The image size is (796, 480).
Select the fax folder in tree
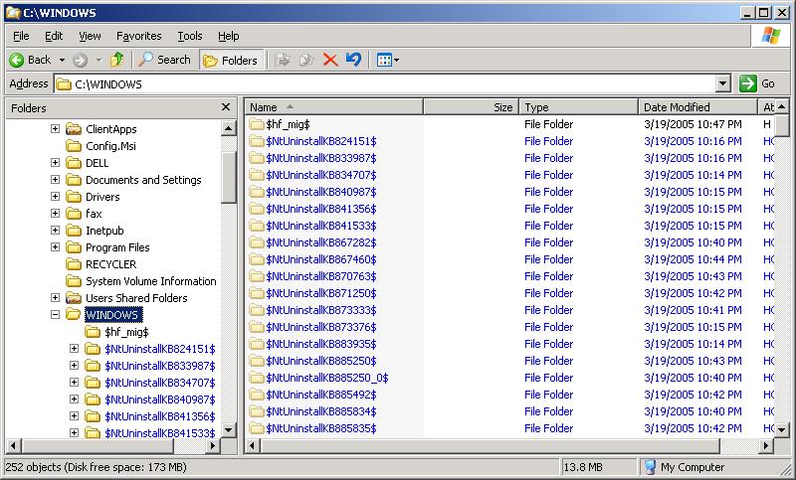click(94, 214)
